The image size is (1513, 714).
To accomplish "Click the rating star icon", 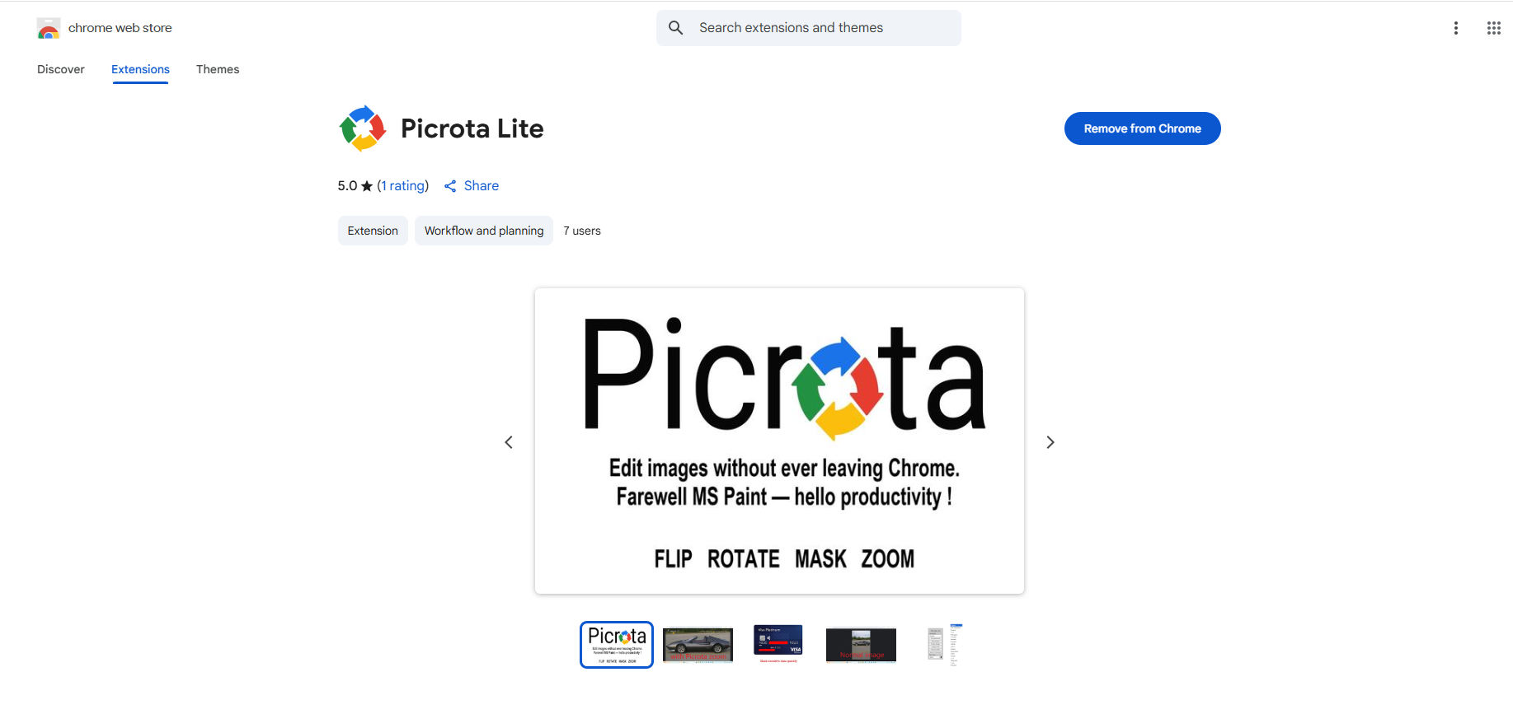I will (367, 186).
